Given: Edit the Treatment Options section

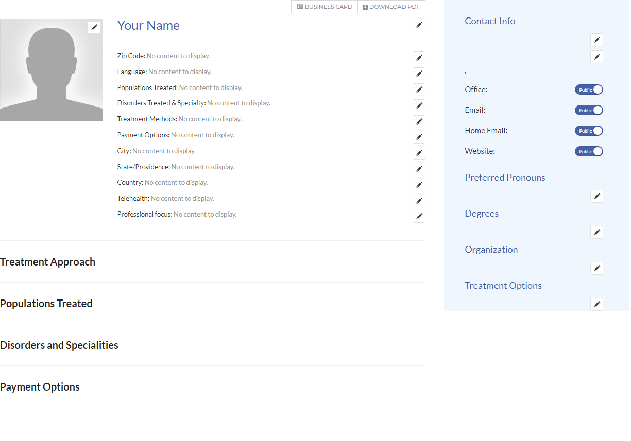Looking at the screenshot, I should 596,305.
